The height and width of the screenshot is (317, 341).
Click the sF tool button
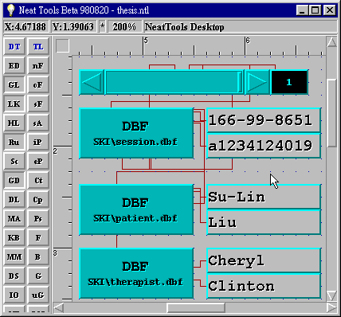38,104
